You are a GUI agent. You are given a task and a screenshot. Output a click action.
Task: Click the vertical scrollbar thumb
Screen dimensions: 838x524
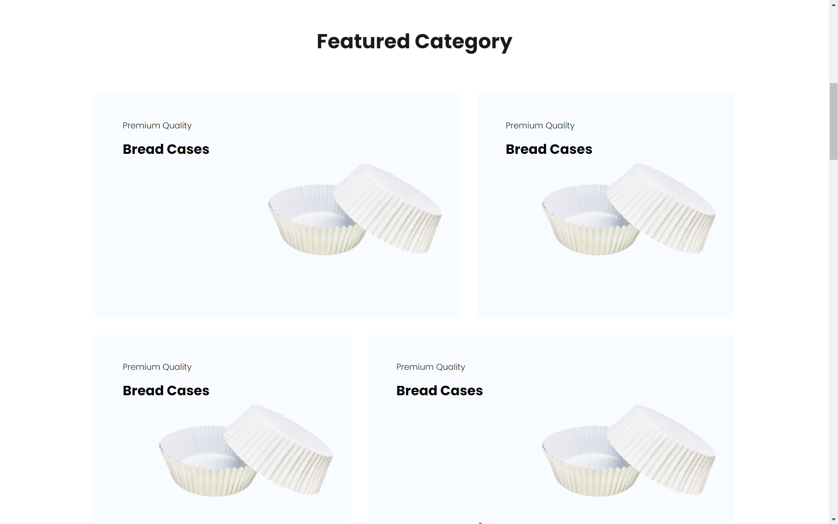pos(834,121)
